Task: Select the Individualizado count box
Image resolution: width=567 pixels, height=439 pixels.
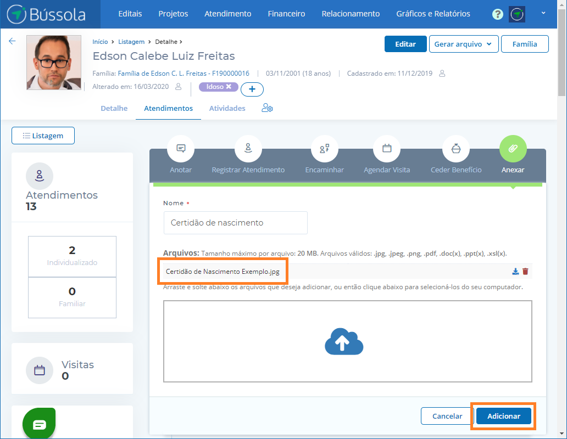Action: click(73, 257)
